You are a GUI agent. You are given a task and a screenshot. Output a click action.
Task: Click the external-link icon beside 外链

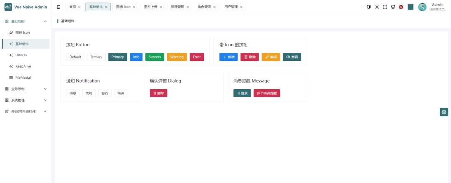point(7,111)
